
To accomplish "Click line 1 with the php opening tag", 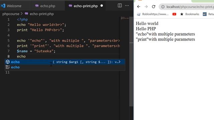I will (22, 19).
